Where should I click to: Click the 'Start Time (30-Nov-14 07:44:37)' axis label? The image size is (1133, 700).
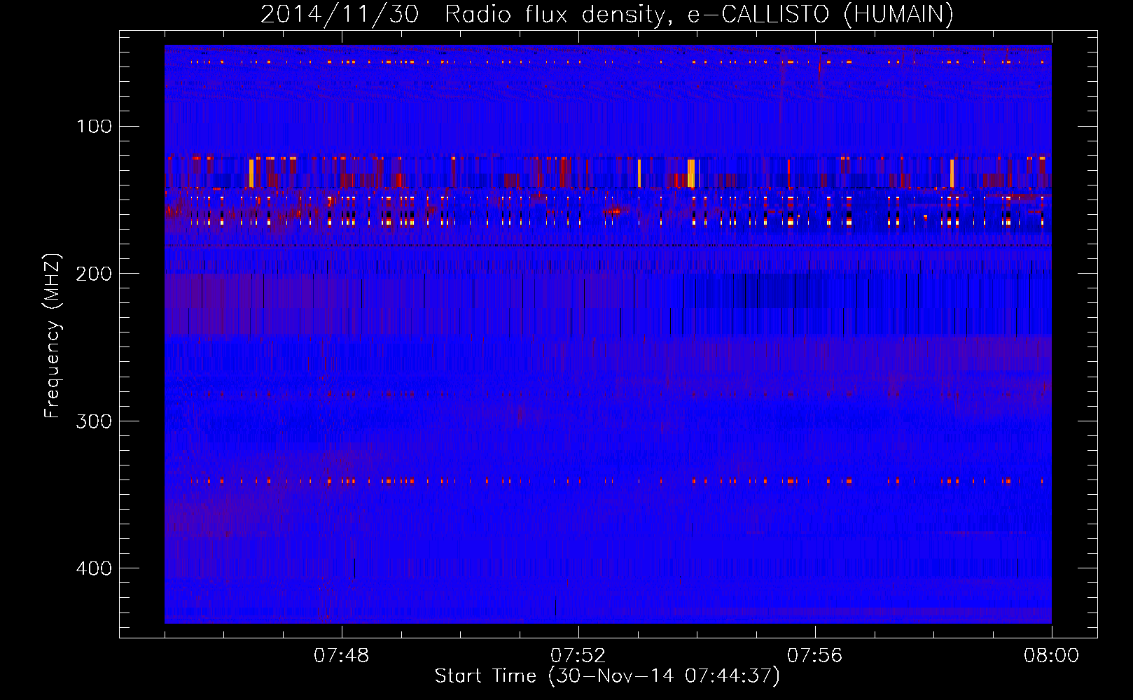pyautogui.click(x=607, y=676)
